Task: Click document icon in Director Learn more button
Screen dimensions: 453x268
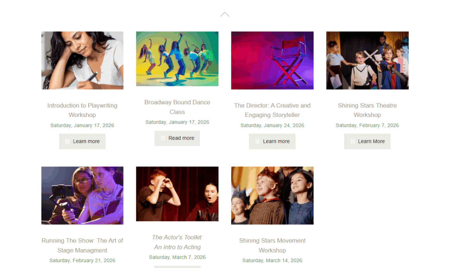Action: 257,141
